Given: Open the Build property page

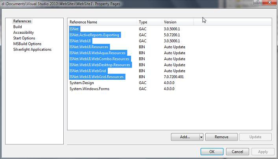Looking at the screenshot, I should point(18,27).
